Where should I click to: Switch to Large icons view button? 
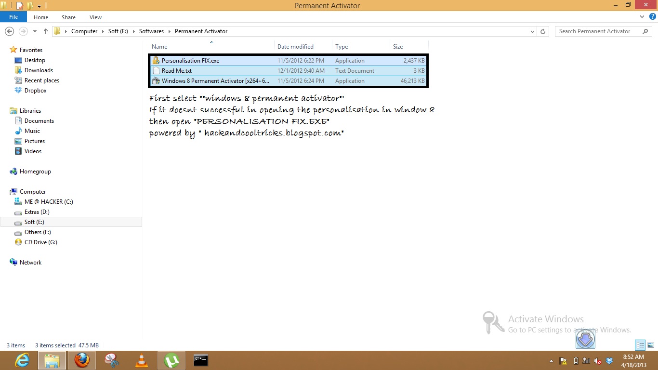click(x=651, y=345)
